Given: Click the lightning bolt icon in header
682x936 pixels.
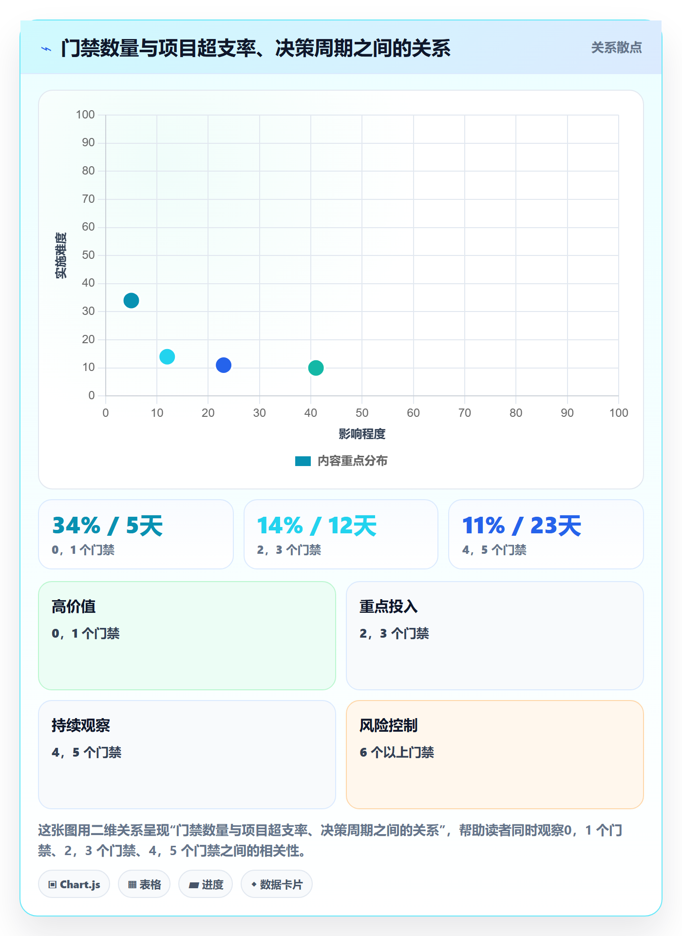Looking at the screenshot, I should [46, 48].
